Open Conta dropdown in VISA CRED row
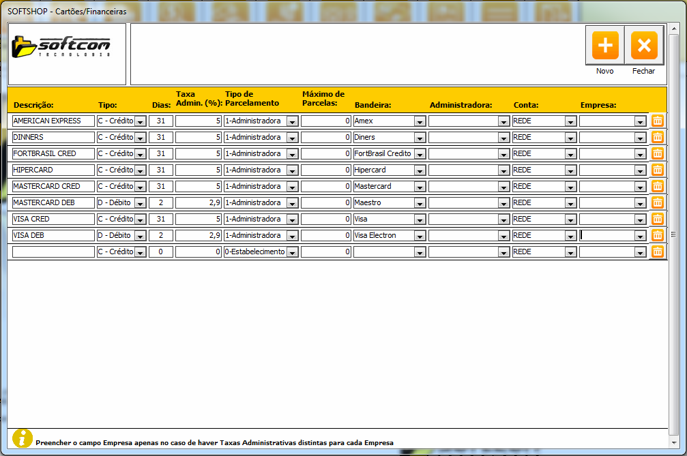The width and height of the screenshot is (687, 456). [570, 219]
